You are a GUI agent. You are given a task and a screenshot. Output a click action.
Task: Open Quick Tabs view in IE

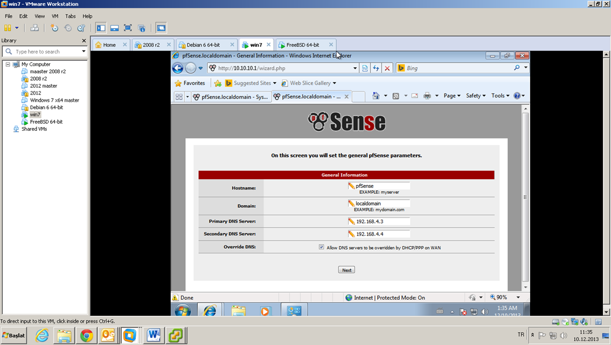pyautogui.click(x=179, y=96)
